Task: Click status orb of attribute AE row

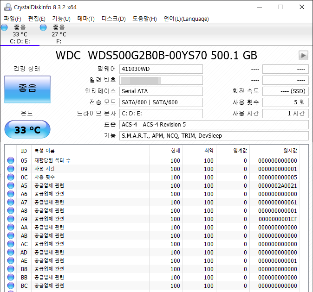Action: (11, 260)
